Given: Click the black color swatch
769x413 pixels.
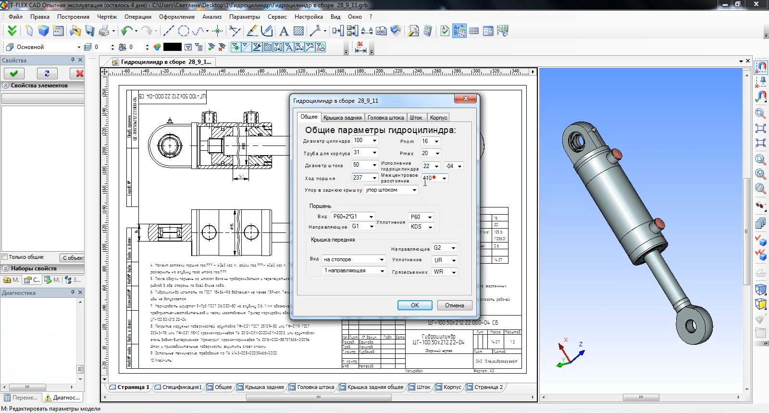Looking at the screenshot, I should 173,47.
